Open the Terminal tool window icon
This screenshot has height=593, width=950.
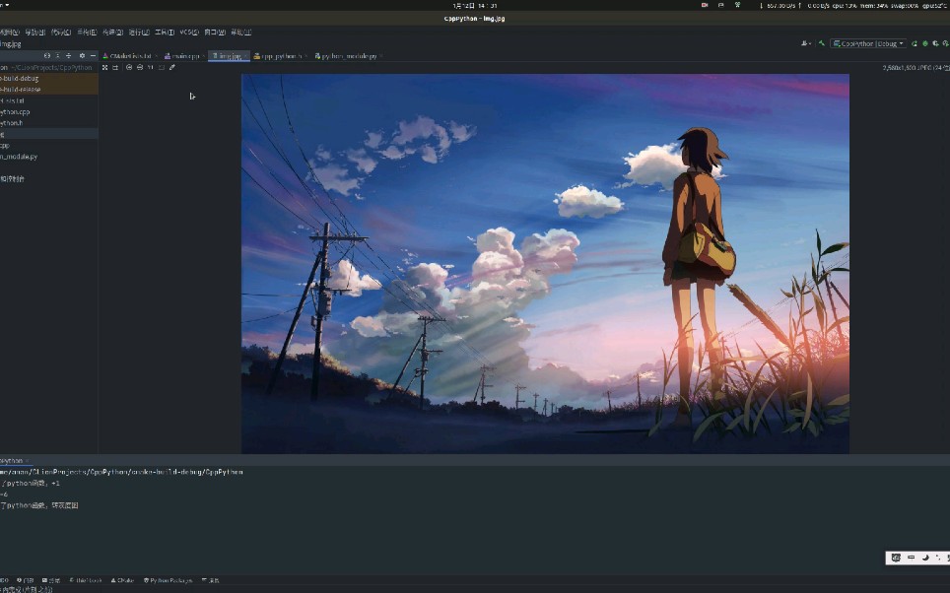pos(51,580)
